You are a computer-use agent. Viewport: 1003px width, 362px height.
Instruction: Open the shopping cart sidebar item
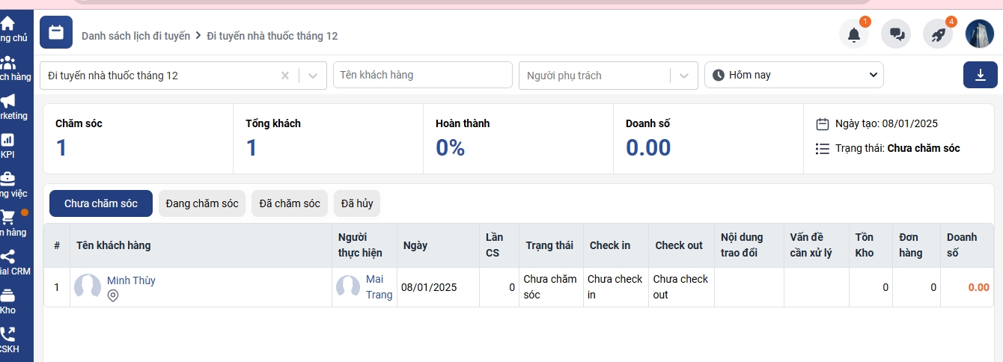pyautogui.click(x=8, y=223)
